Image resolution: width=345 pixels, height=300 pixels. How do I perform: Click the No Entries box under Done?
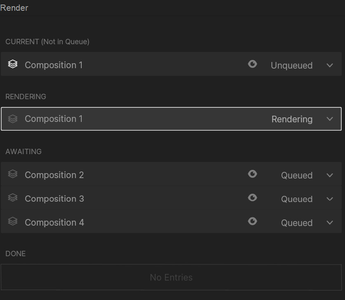coord(171,277)
